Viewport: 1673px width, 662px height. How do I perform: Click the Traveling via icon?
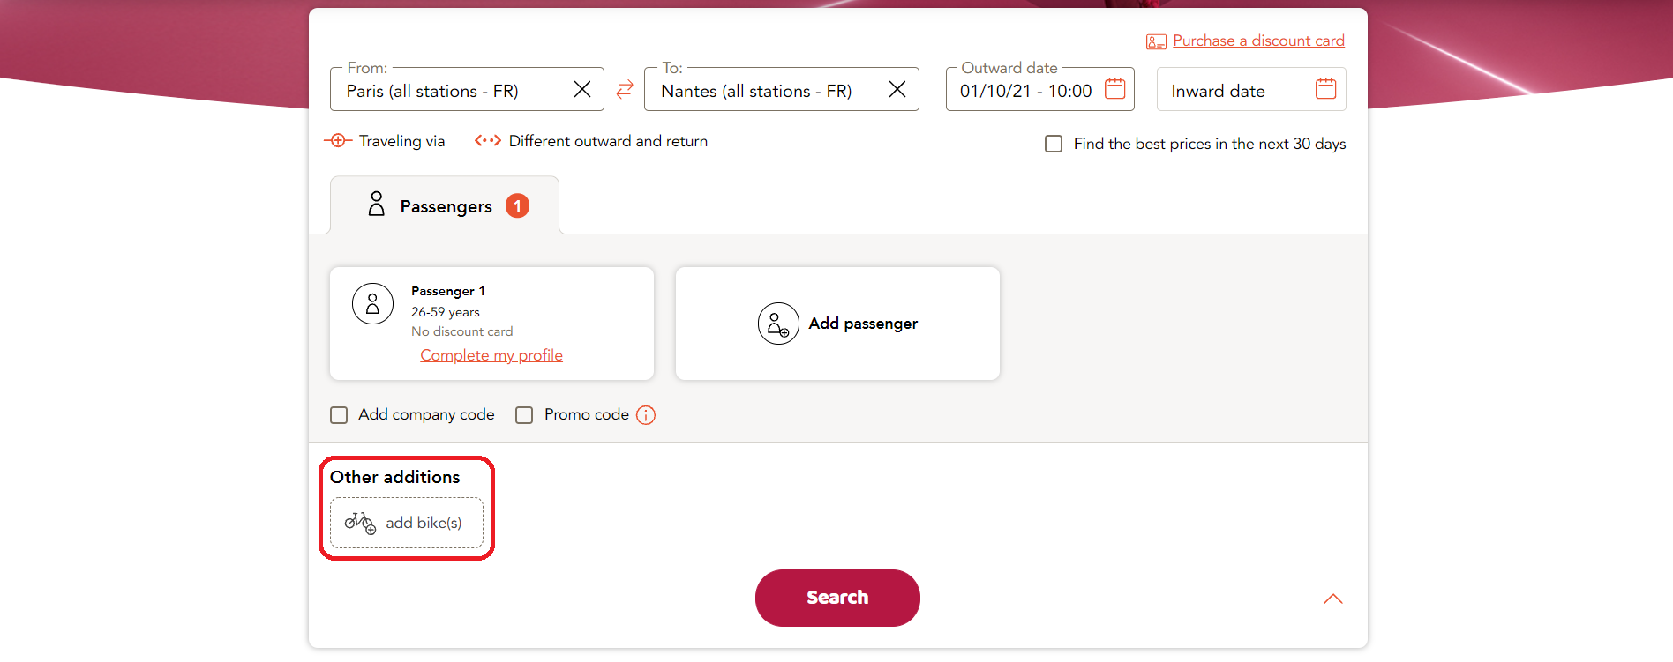(338, 141)
